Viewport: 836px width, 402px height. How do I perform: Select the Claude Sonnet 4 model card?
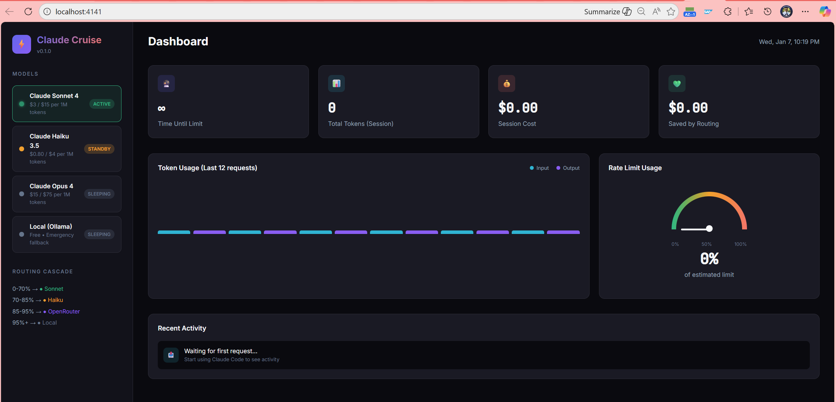(x=67, y=104)
